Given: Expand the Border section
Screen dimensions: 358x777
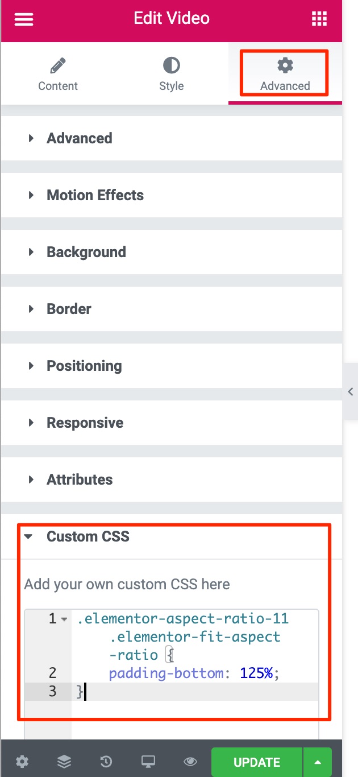Looking at the screenshot, I should (x=69, y=309).
